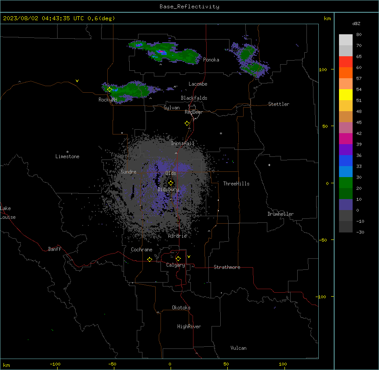Click the -30 value on the dBZ legend
The image size is (379, 370).
(360, 232)
